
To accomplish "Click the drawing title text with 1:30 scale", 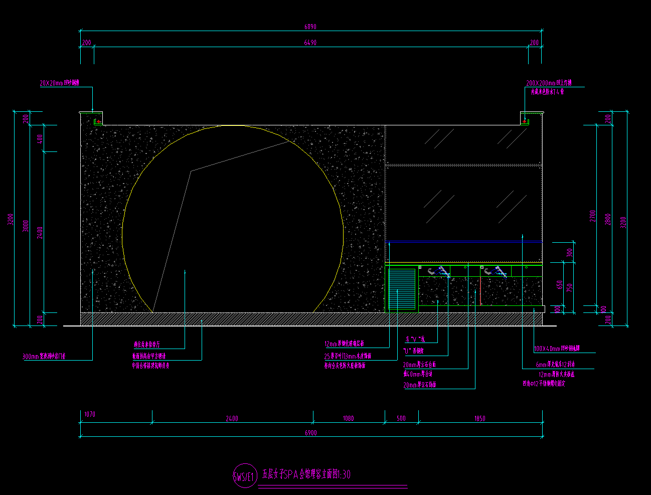I will tap(306, 474).
